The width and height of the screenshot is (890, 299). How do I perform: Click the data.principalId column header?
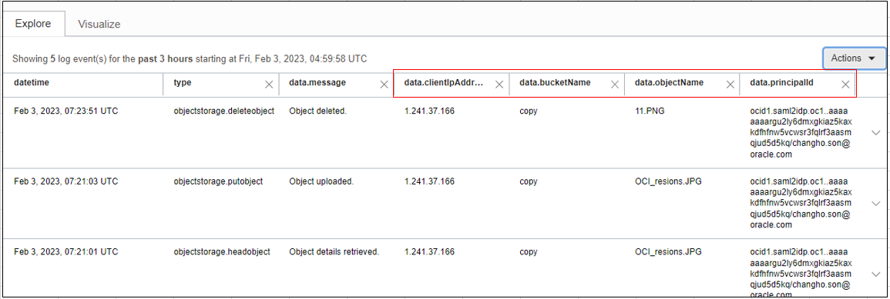(782, 83)
